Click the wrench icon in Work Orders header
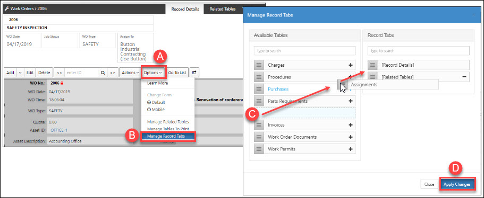 click(6, 8)
